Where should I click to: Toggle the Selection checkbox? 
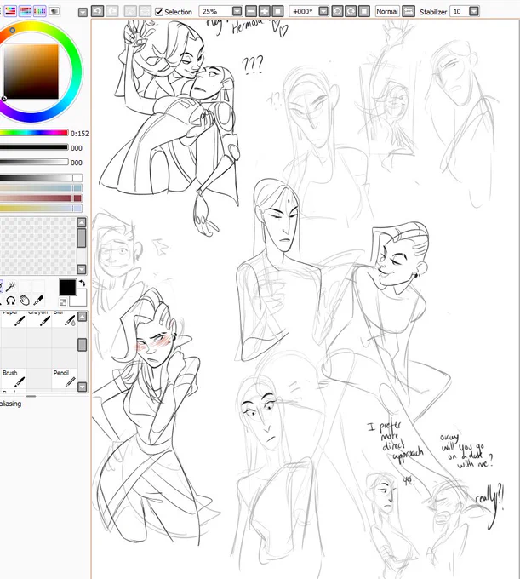tap(159, 12)
